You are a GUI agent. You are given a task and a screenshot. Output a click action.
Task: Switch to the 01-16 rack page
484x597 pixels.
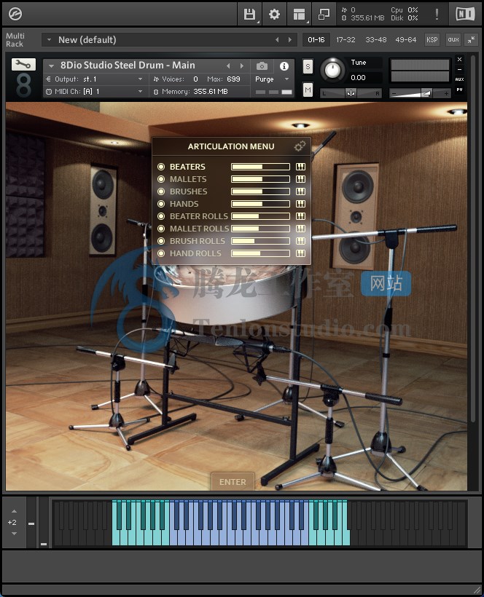click(316, 39)
